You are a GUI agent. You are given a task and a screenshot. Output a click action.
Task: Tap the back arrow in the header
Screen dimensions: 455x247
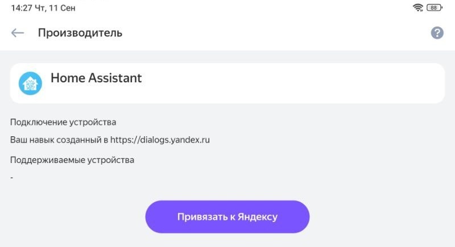[x=18, y=33]
